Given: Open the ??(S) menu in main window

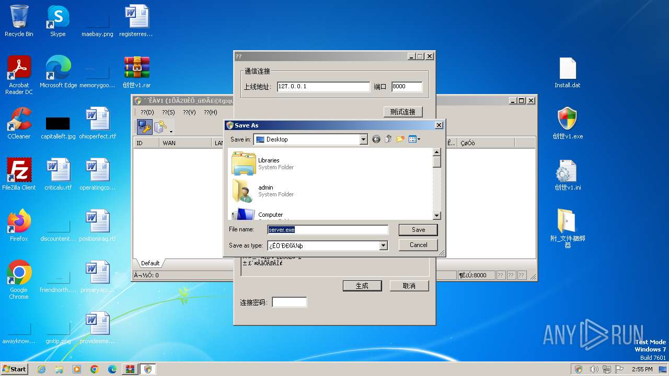Looking at the screenshot, I should tap(168, 112).
